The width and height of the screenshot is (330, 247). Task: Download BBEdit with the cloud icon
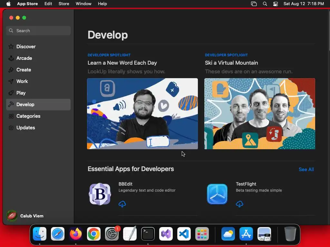pyautogui.click(x=122, y=204)
